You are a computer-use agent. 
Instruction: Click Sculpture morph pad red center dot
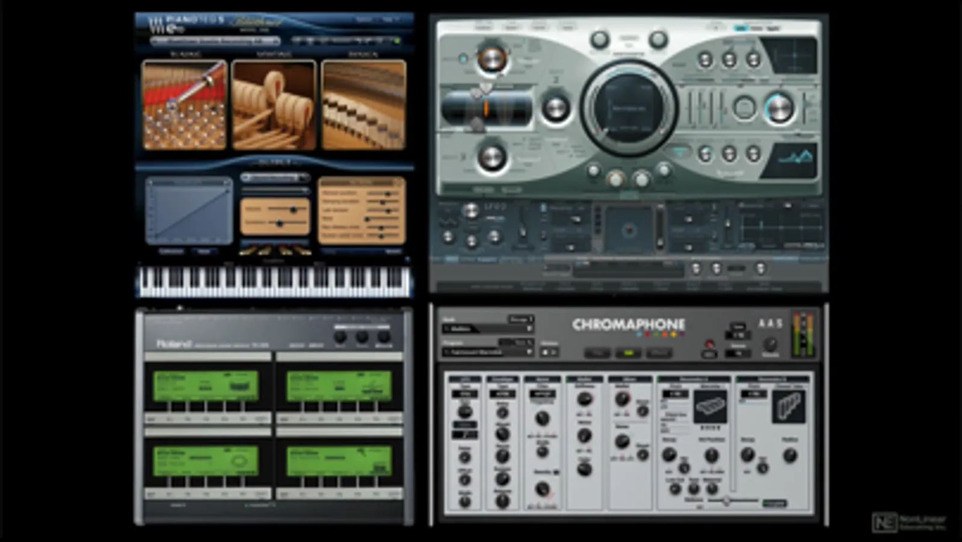629,230
